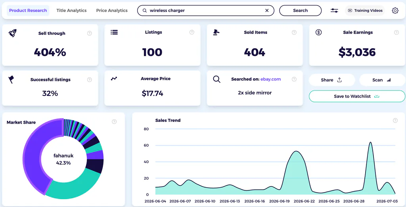Click the flag icon on Successful listings

coord(11,80)
